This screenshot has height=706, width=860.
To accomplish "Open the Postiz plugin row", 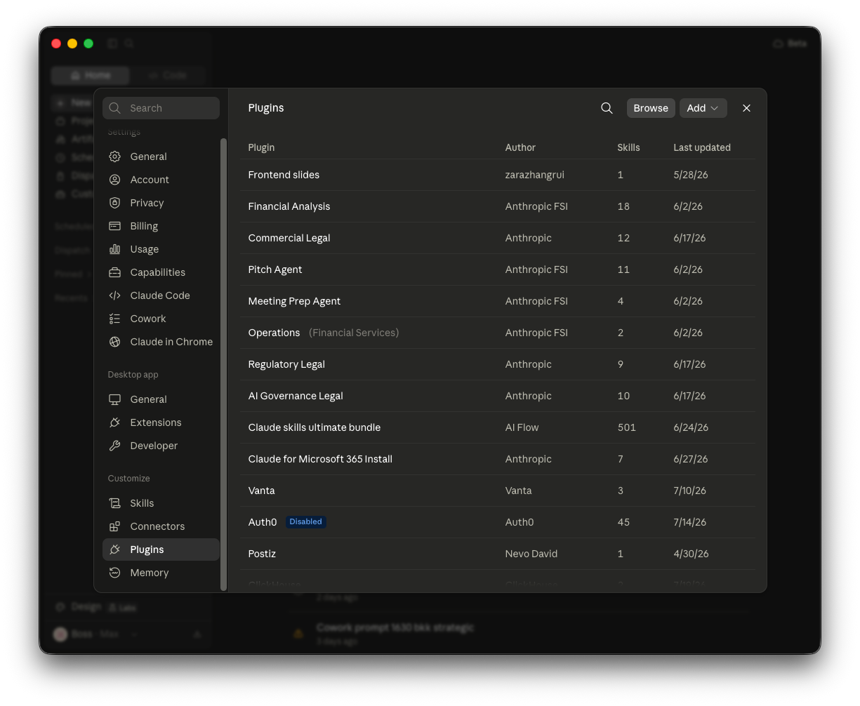I will pos(498,554).
